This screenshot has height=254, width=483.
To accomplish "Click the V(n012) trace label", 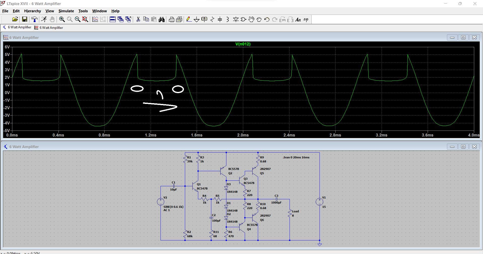I will point(243,44).
